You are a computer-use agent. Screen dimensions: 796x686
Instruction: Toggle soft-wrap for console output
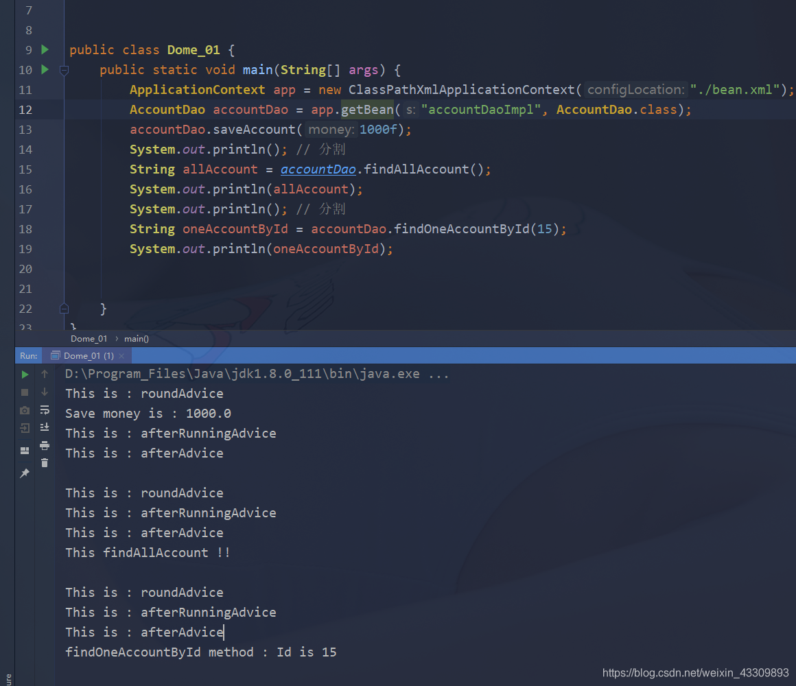[x=45, y=410]
